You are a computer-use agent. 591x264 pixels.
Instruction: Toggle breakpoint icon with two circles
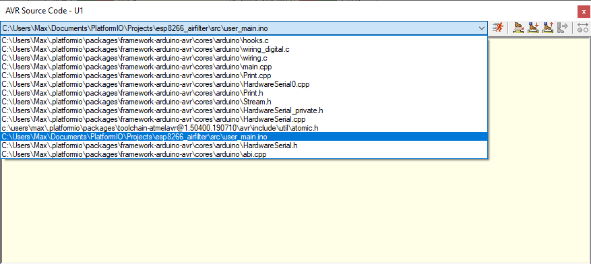[x=583, y=28]
